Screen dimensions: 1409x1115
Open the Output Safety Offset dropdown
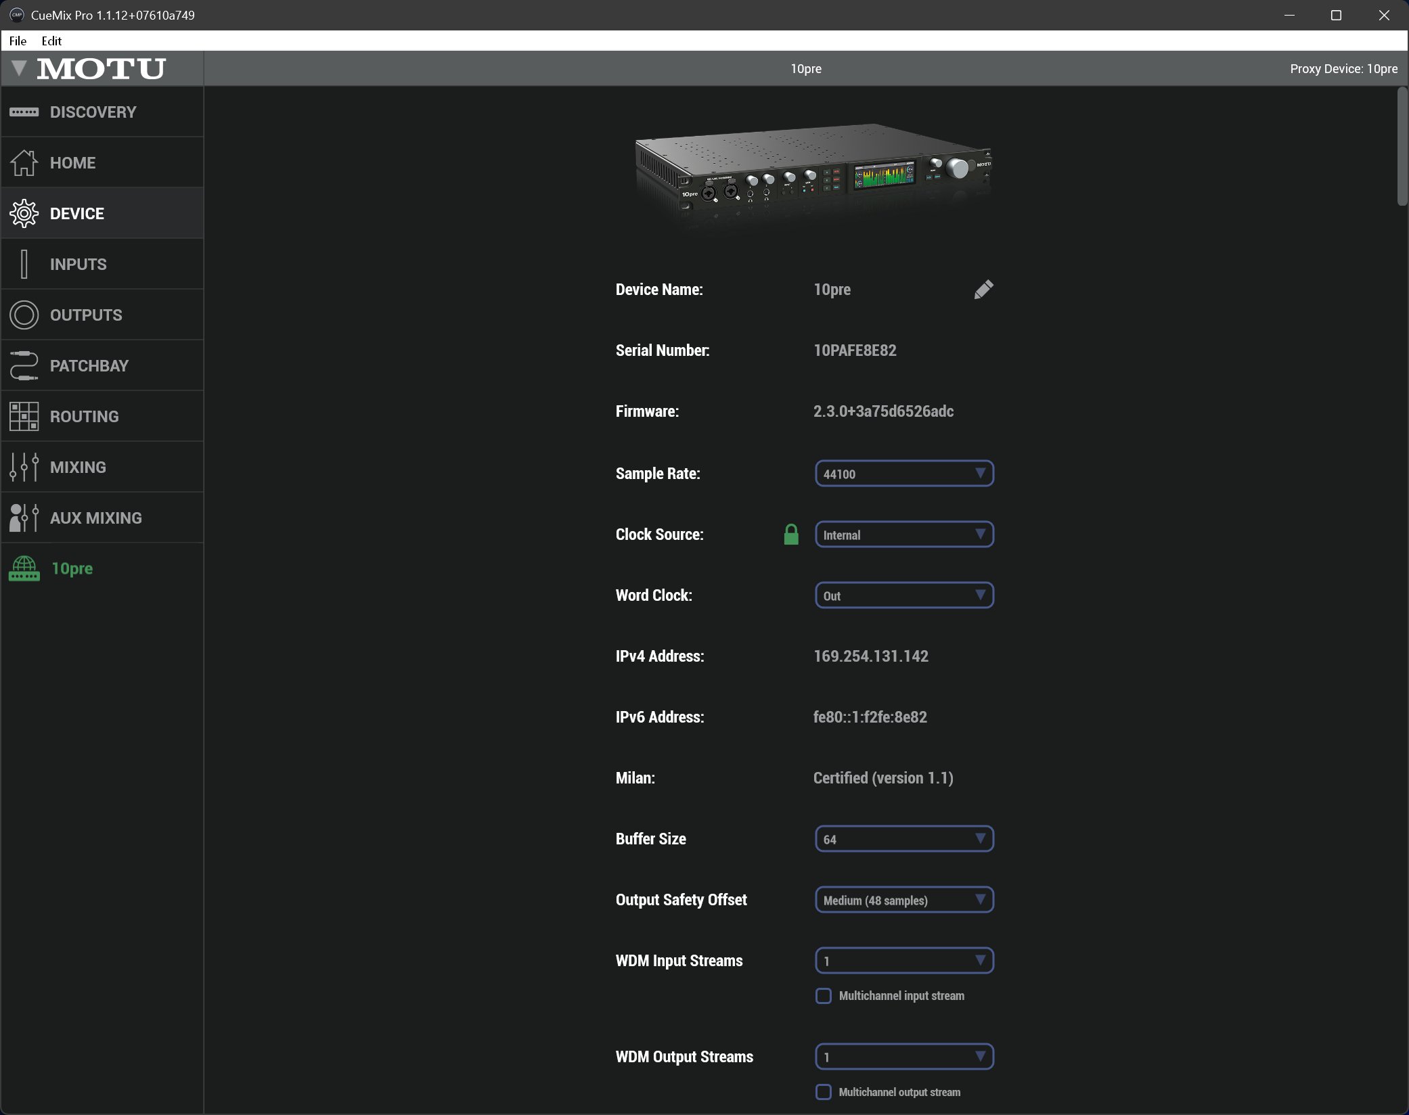pyautogui.click(x=904, y=900)
